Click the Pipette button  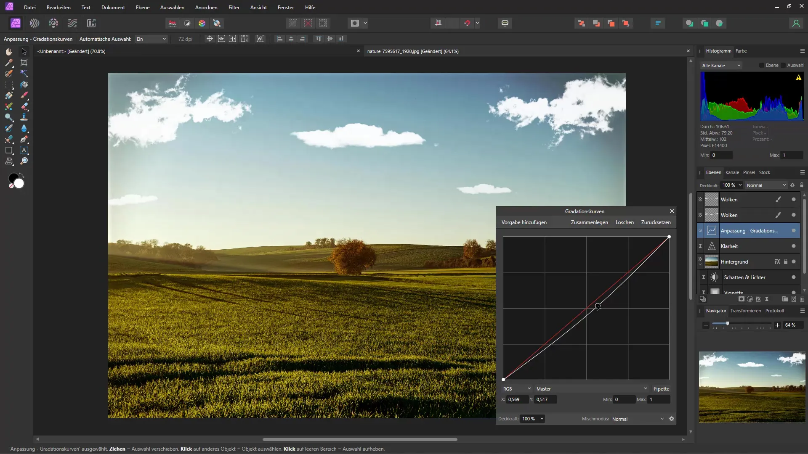point(661,389)
